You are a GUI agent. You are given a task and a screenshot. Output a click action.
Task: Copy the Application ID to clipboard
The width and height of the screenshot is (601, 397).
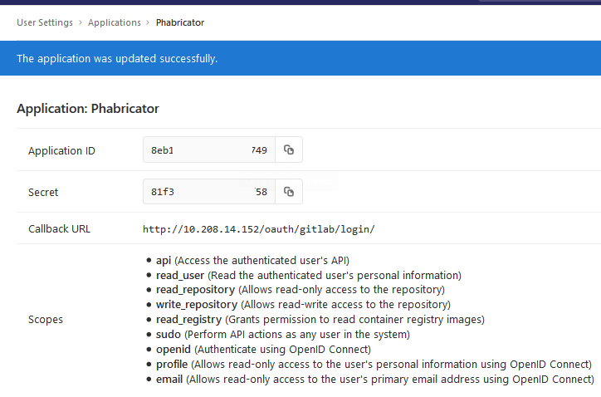click(289, 149)
